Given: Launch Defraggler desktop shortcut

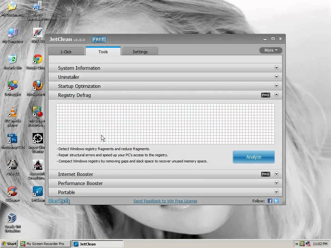Looking at the screenshot, I should coord(12,88).
